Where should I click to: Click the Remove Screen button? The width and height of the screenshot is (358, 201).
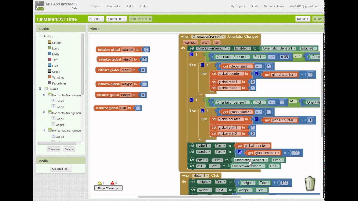tap(140, 19)
